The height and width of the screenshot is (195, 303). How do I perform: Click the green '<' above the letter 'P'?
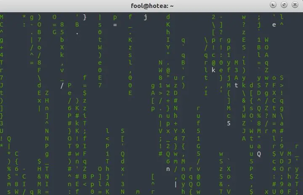[x=107, y=138]
